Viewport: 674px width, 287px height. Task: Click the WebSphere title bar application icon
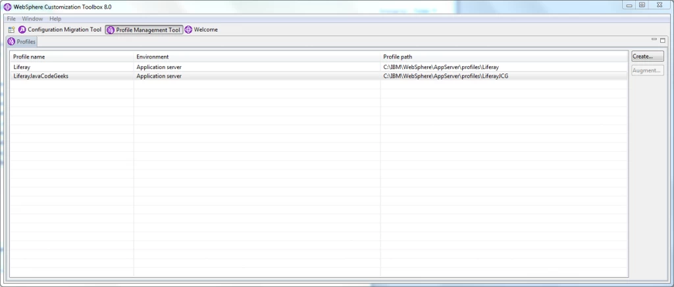[x=7, y=7]
